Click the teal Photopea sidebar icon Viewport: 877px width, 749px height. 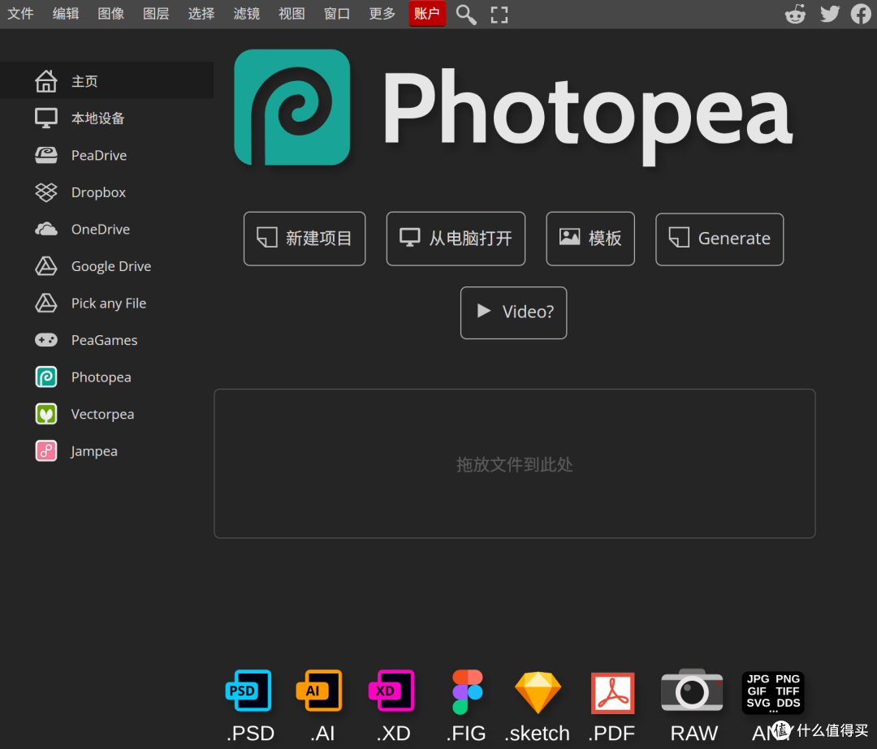tap(45, 377)
